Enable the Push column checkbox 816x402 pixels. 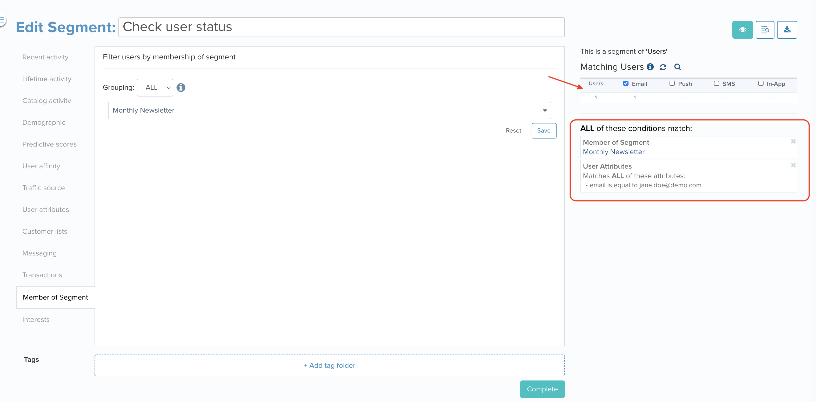pyautogui.click(x=672, y=83)
